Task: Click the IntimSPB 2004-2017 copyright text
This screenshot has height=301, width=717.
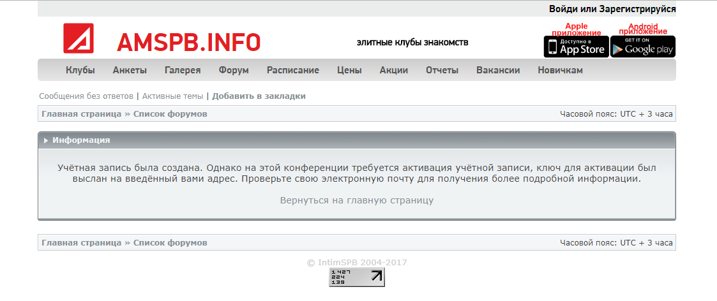Action: [x=357, y=263]
